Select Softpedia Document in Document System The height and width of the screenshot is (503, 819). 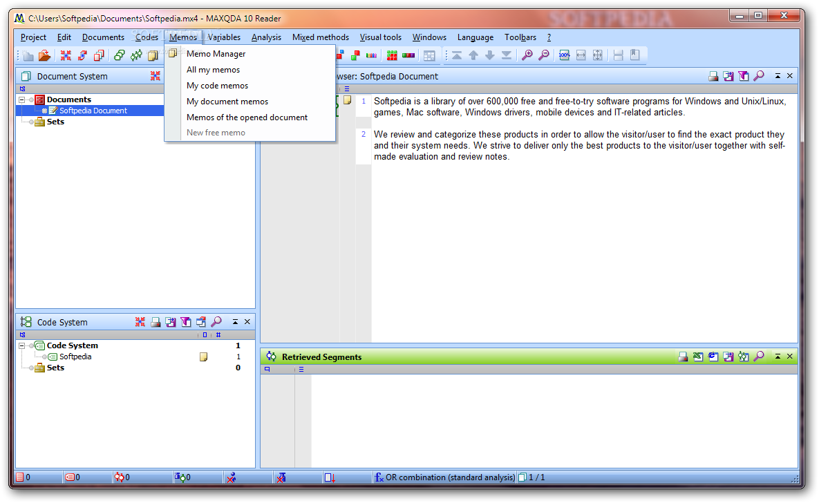pos(93,111)
